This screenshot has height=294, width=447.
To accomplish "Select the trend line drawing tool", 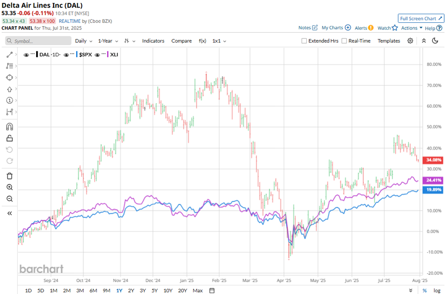I will [10, 55].
